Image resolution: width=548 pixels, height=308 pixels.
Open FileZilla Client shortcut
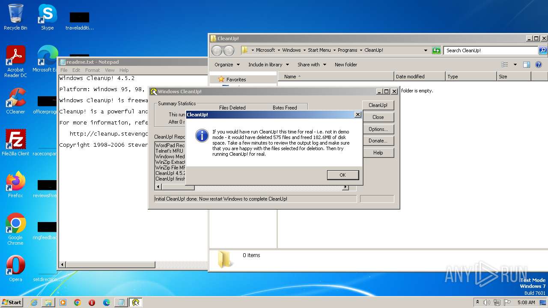tap(15, 143)
